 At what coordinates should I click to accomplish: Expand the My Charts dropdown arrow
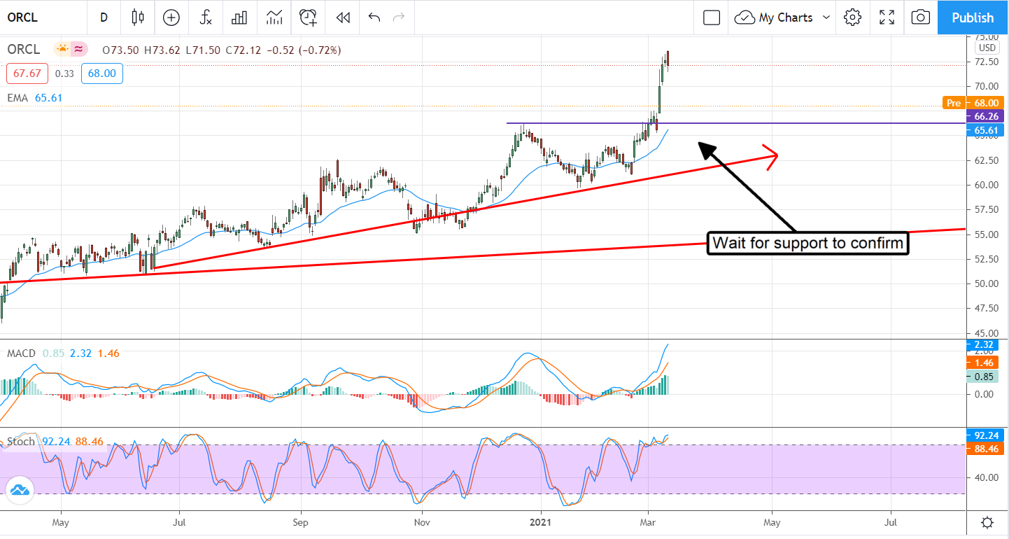[x=826, y=17]
